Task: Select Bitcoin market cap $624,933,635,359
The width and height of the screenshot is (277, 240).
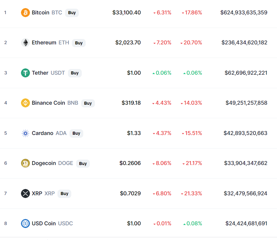Action: coord(244,13)
